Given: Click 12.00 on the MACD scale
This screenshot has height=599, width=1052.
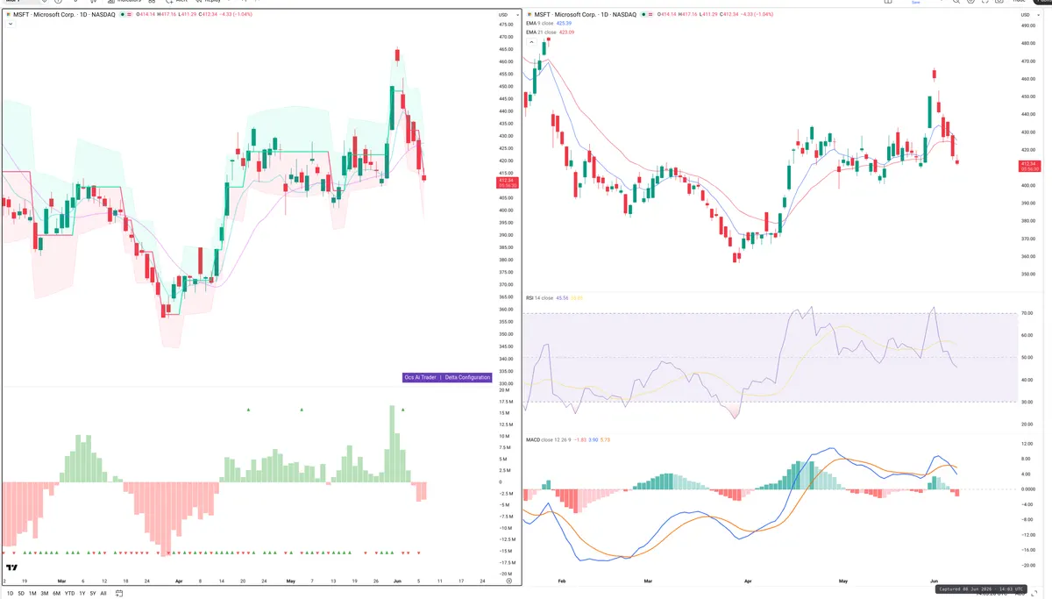Looking at the screenshot, I should click(1027, 444).
